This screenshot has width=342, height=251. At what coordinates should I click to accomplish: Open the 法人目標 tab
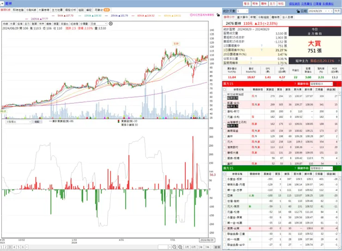click(x=287, y=17)
